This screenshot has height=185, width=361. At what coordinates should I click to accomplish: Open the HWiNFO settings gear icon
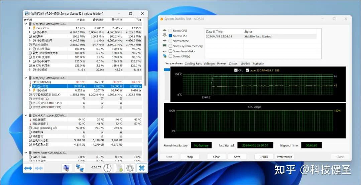(x=130, y=168)
